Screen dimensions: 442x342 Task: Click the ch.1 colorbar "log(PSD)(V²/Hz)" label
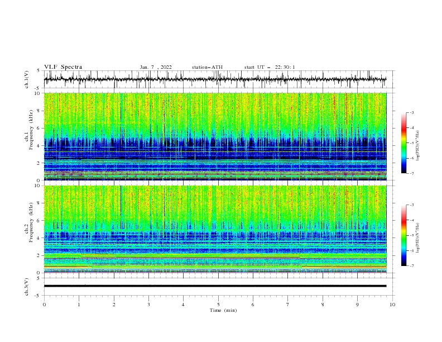418,146
